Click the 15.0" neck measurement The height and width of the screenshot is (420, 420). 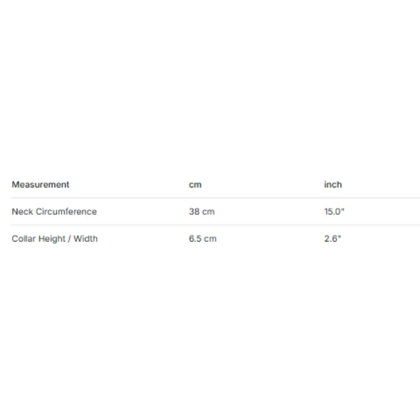point(334,212)
